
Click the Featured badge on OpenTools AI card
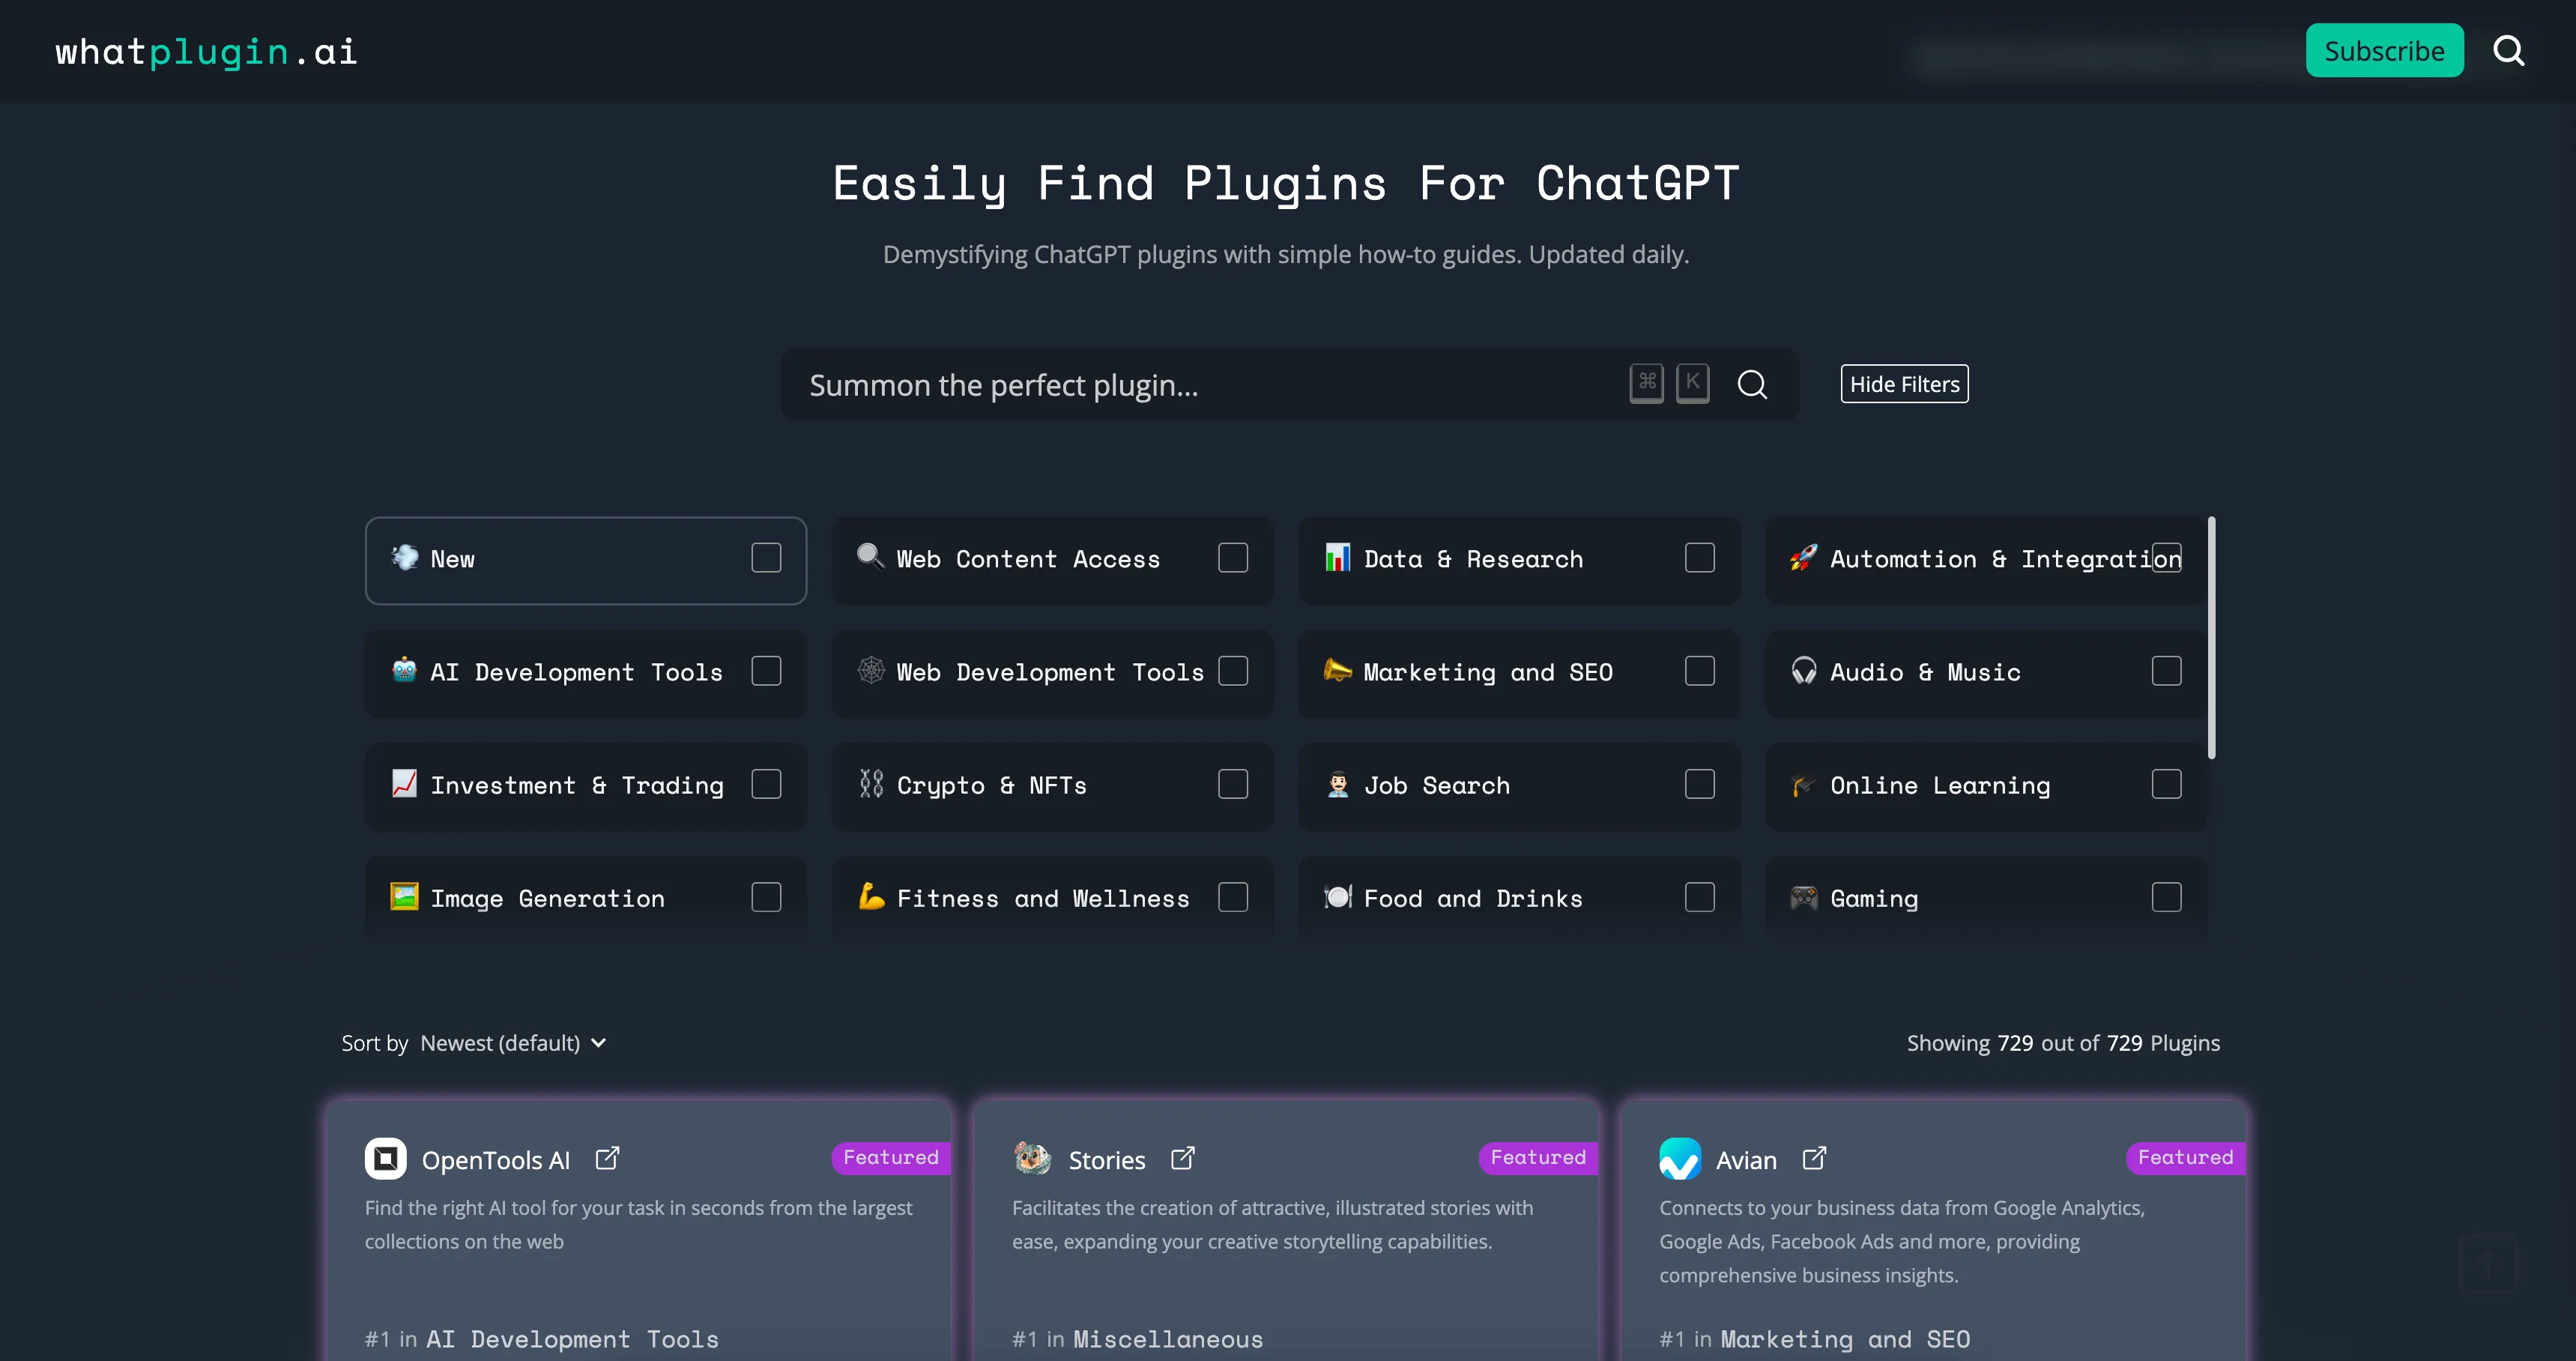pyautogui.click(x=891, y=1157)
